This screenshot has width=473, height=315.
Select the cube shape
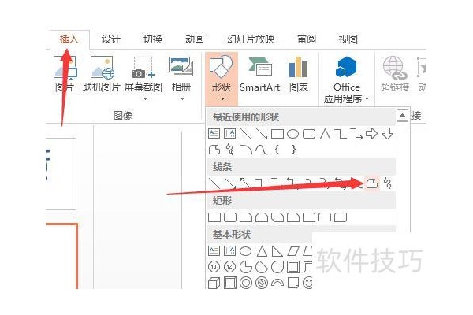tap(214, 283)
